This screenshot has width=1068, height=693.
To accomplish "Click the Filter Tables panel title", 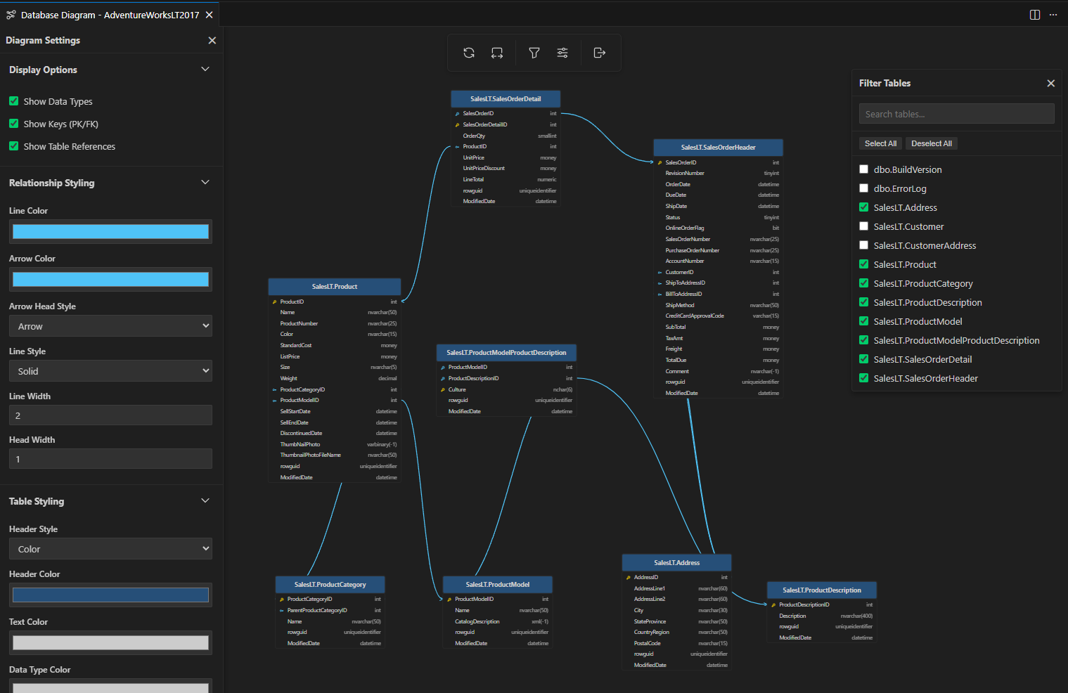I will (x=884, y=83).
